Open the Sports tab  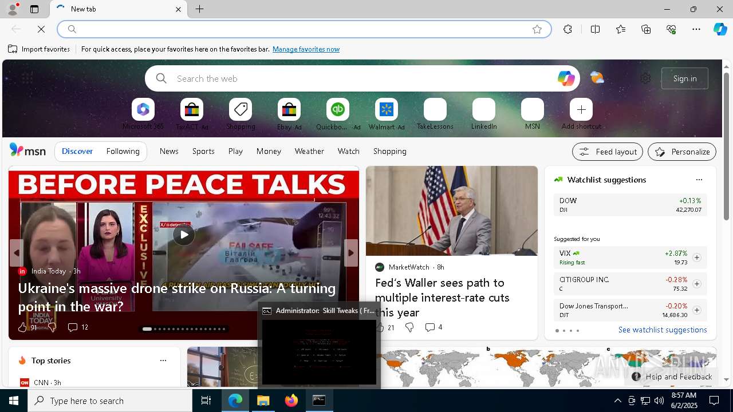[x=203, y=151]
